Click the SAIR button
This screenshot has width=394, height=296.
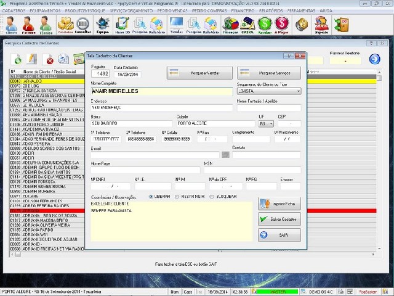(279, 235)
